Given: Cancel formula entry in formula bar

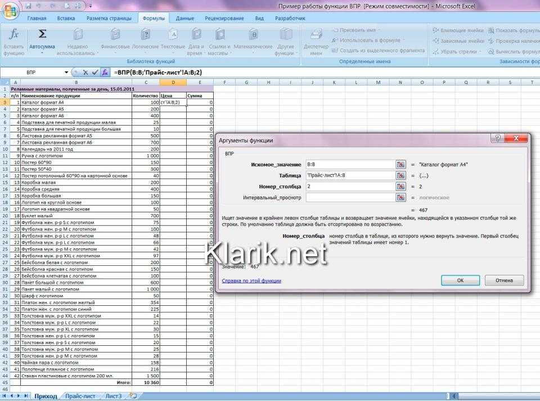Looking at the screenshot, I should point(85,73).
